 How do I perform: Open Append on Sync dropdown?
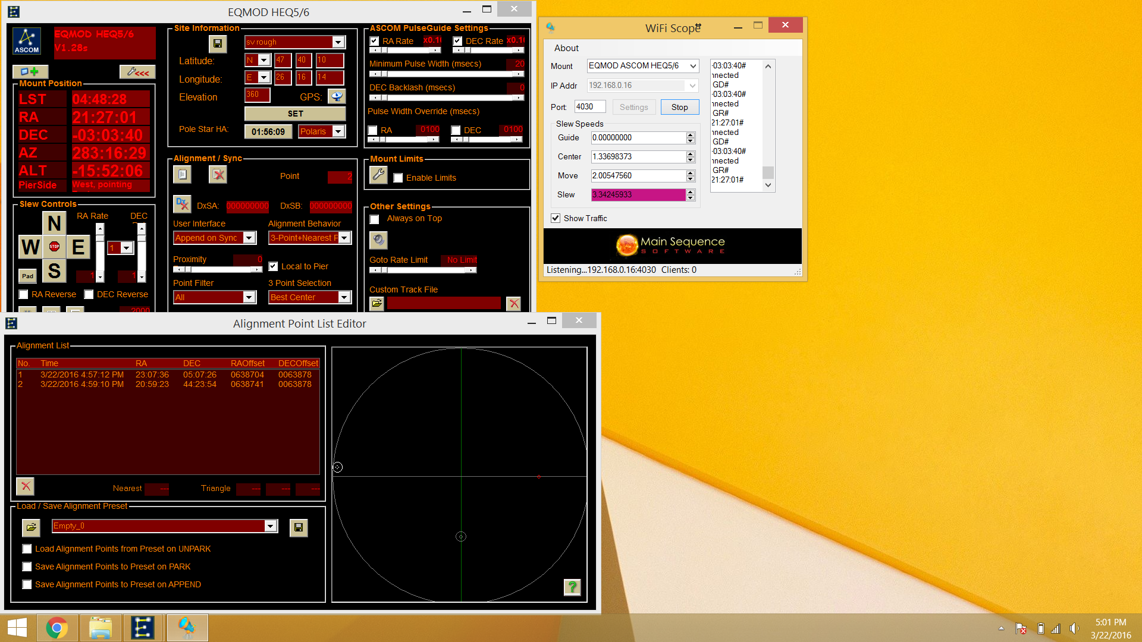[x=249, y=238]
